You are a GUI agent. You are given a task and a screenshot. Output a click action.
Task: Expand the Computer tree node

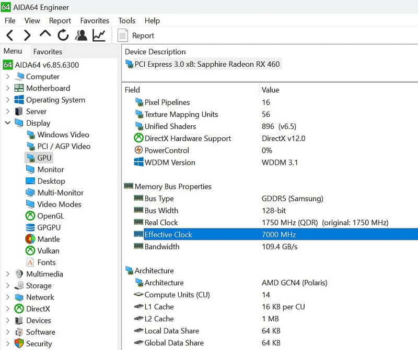pyautogui.click(x=8, y=77)
